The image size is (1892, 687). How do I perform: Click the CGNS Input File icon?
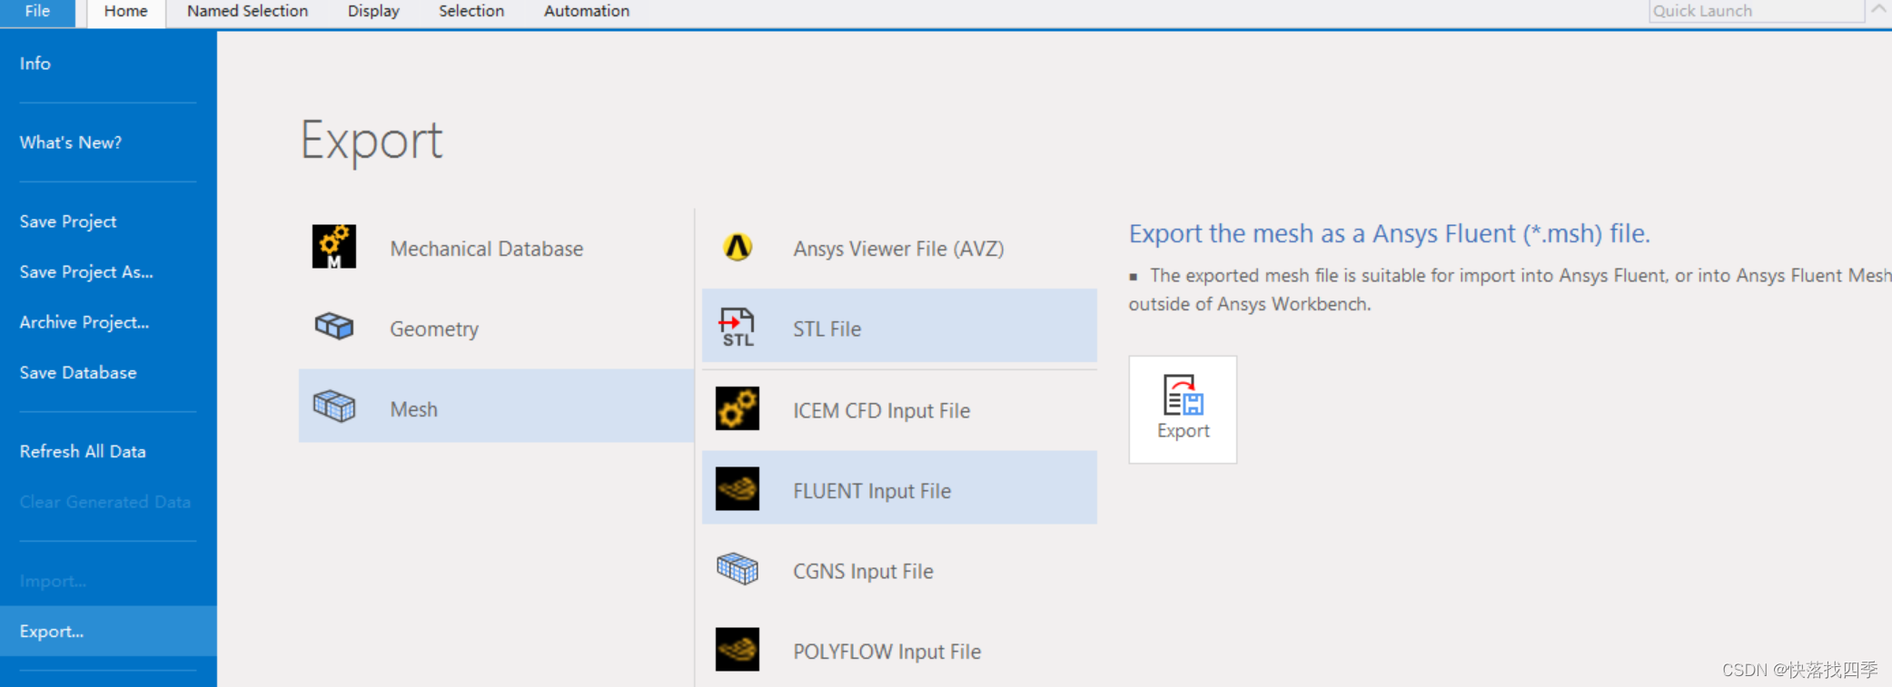click(x=737, y=569)
